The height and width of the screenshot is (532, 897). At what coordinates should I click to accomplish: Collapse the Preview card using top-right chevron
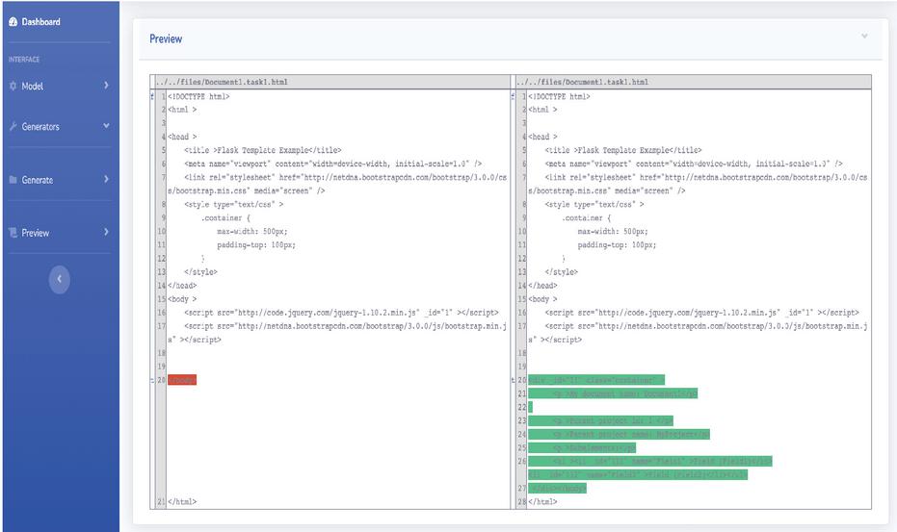click(x=864, y=37)
